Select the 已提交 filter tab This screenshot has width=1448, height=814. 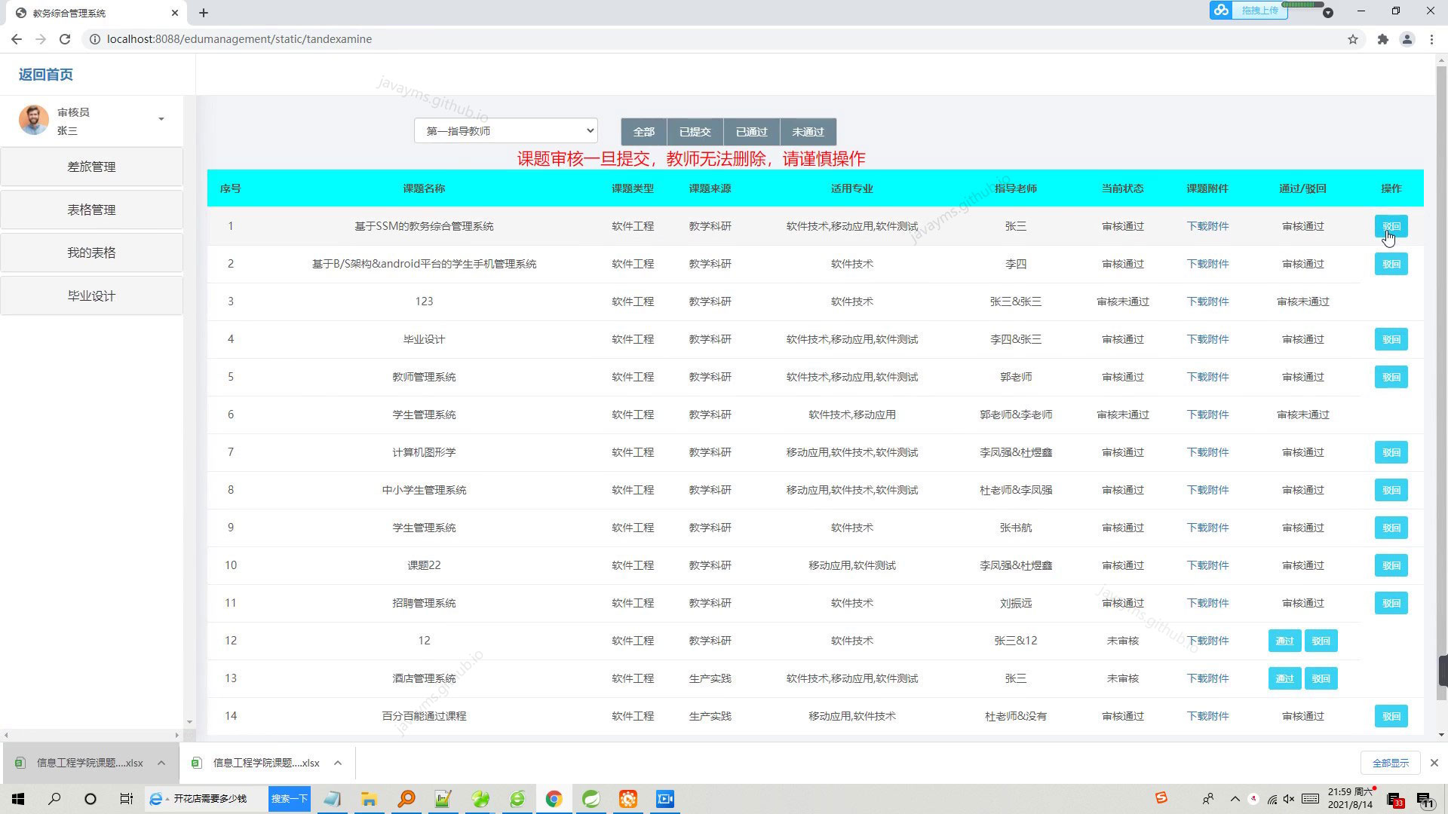click(x=695, y=131)
